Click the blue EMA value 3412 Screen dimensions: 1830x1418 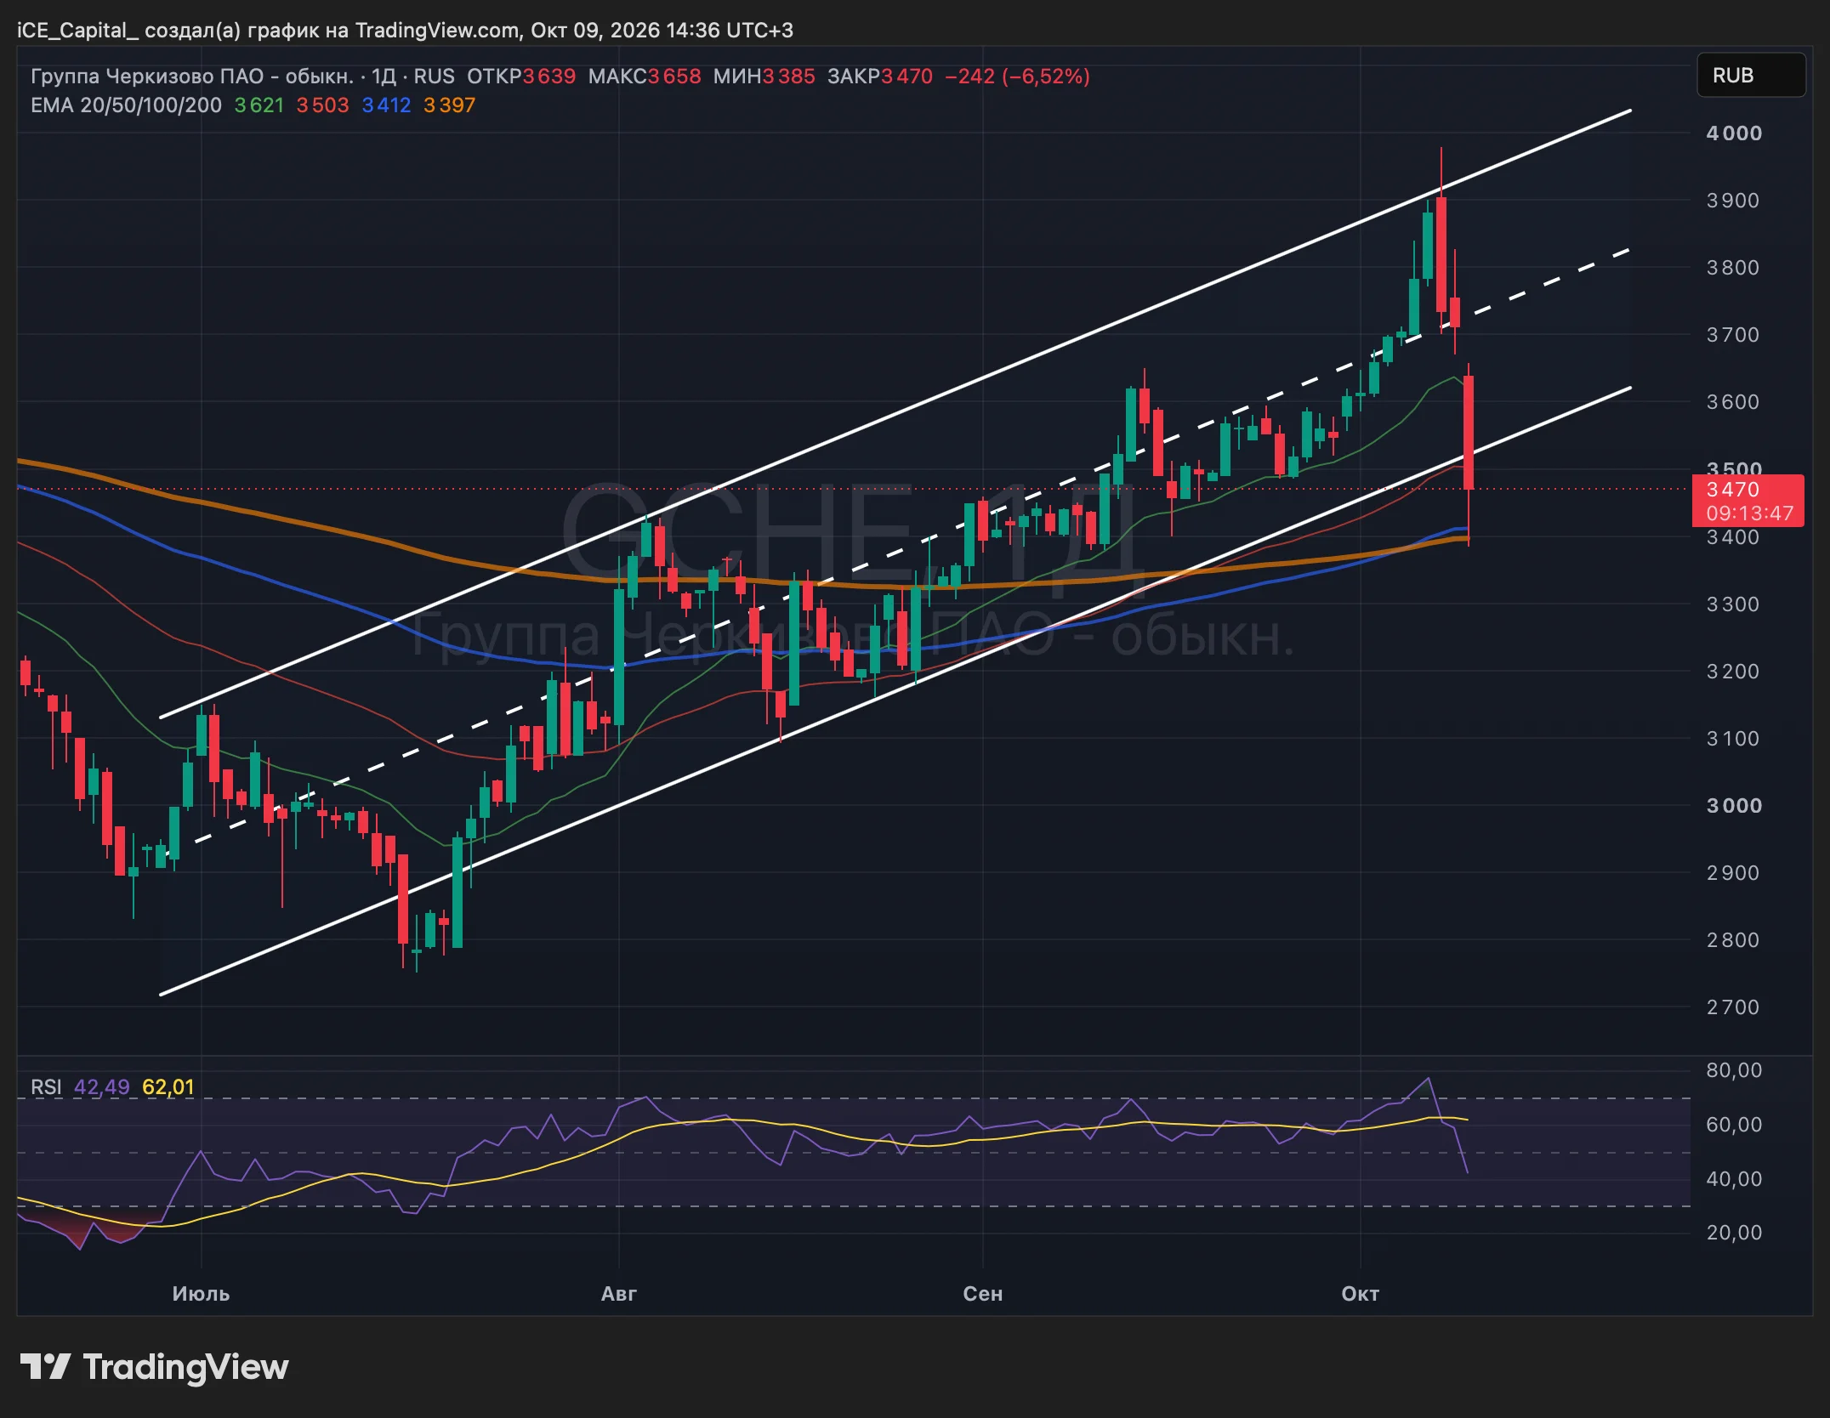click(x=386, y=105)
